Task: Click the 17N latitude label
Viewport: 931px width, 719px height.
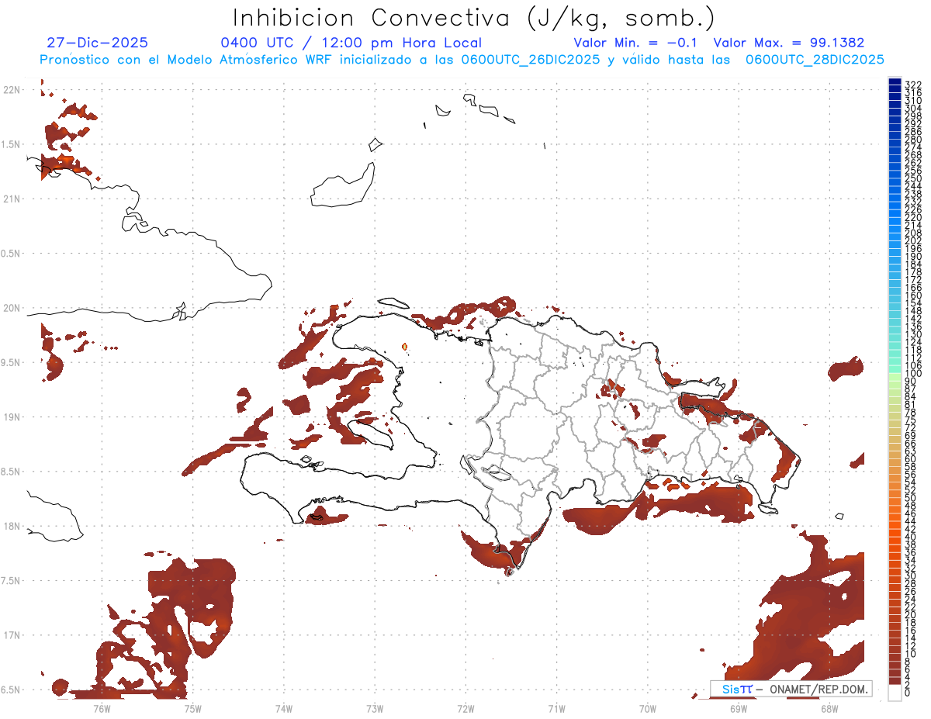Action: coord(12,635)
